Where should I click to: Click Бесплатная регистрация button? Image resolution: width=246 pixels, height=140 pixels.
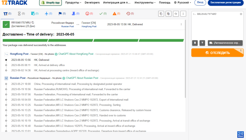tap(225, 3)
